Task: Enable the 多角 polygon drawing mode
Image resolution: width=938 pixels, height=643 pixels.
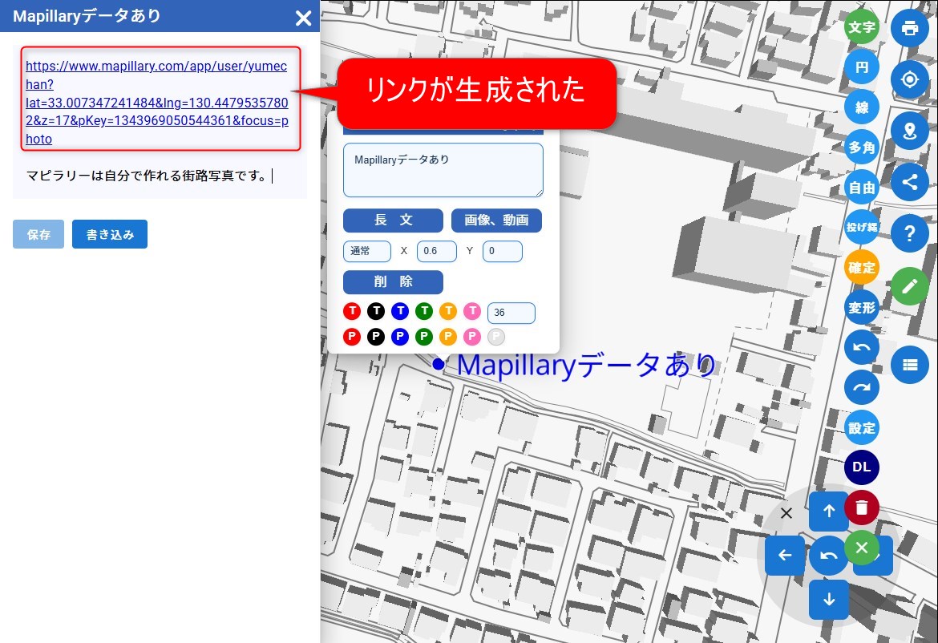Action: [x=862, y=148]
